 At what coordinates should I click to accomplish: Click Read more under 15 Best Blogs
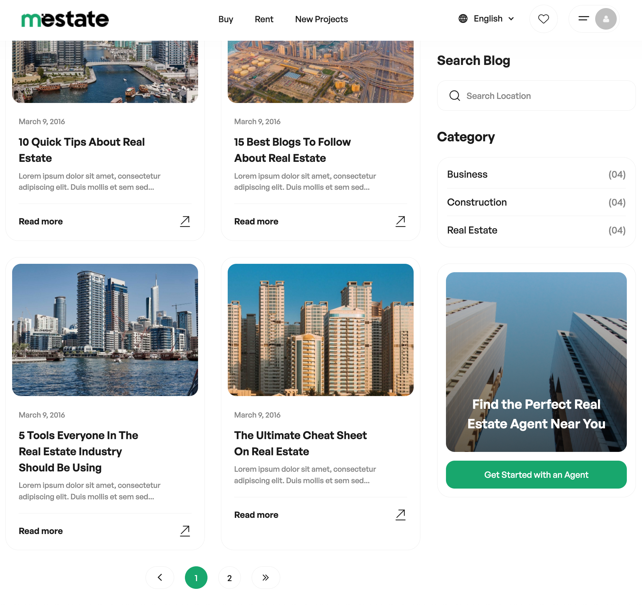[256, 221]
